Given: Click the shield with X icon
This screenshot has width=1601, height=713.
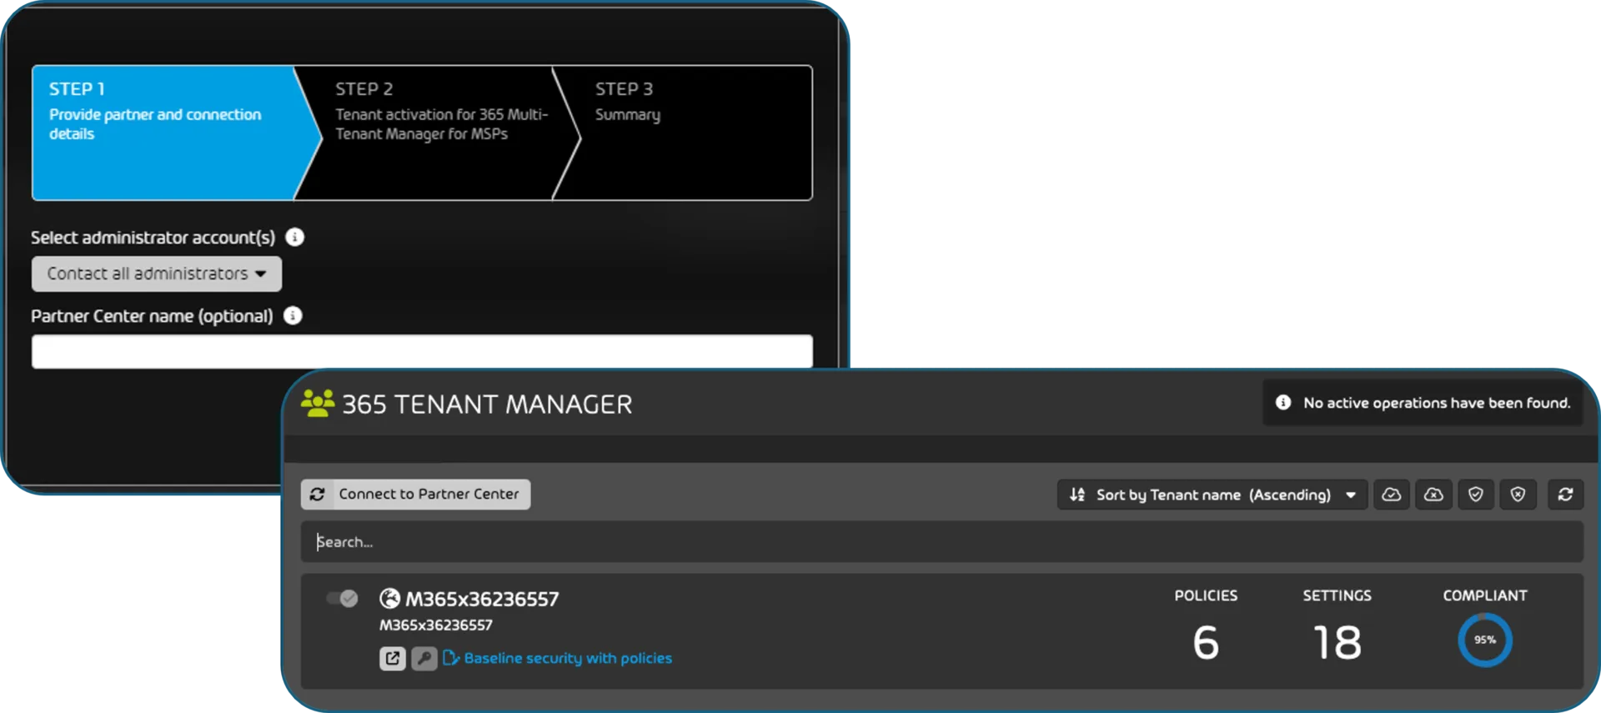Looking at the screenshot, I should (1518, 495).
